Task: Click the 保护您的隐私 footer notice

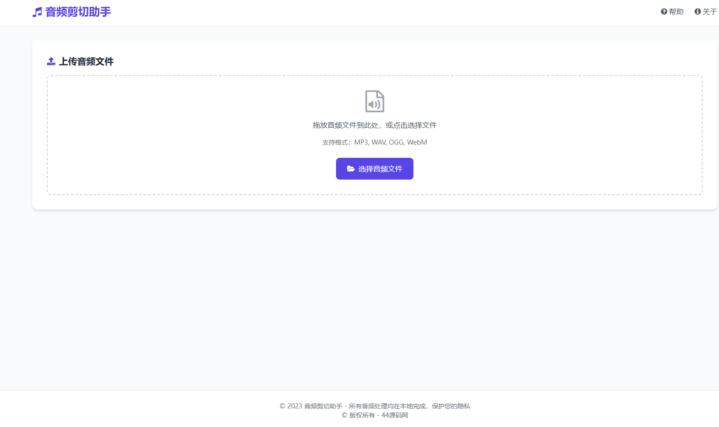Action: [x=451, y=406]
